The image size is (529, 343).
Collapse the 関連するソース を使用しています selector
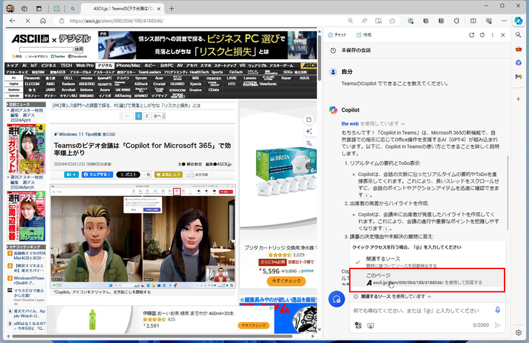pyautogui.click(x=429, y=297)
